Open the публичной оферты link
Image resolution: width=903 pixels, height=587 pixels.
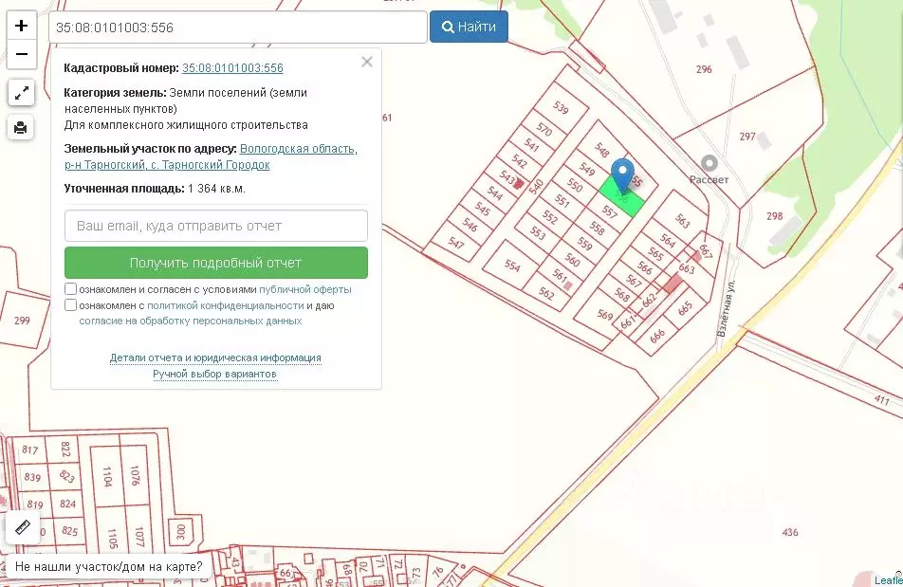click(305, 289)
